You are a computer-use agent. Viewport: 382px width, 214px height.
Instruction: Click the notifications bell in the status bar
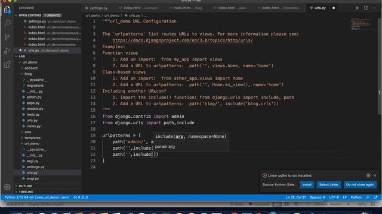point(375,197)
